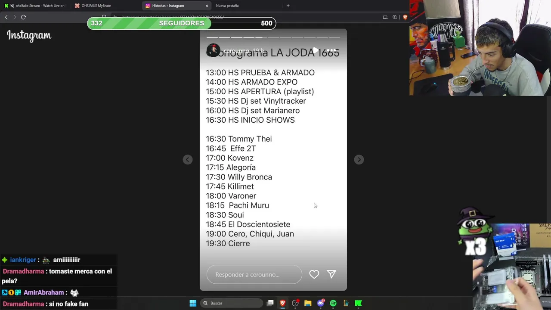Open the Kick app from the taskbar
Screen dimensions: 551x310
[x=358, y=303]
